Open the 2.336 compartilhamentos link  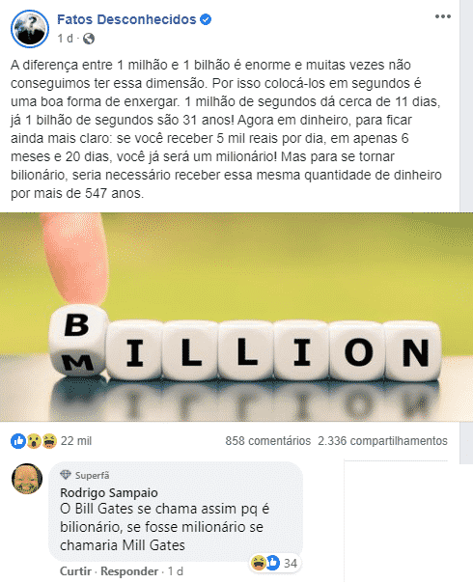[x=382, y=441]
